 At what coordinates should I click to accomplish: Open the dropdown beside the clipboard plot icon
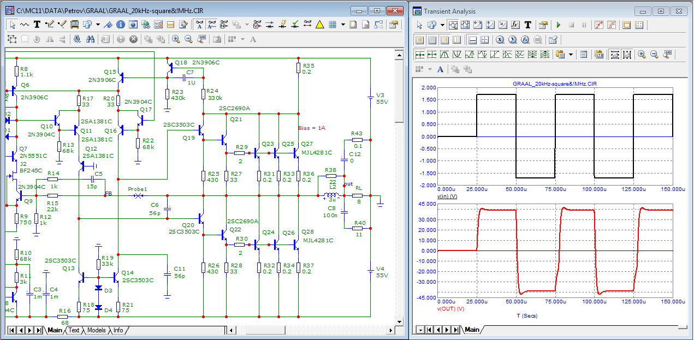click(571, 55)
